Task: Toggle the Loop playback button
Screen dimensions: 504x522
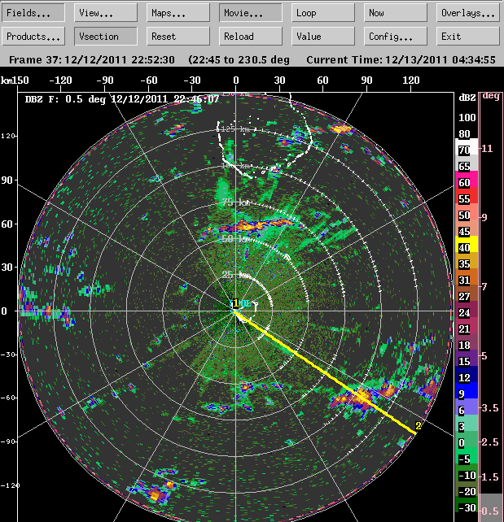Action: click(x=323, y=13)
